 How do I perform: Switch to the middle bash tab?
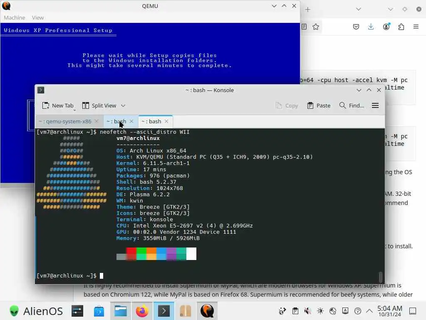pos(116,121)
